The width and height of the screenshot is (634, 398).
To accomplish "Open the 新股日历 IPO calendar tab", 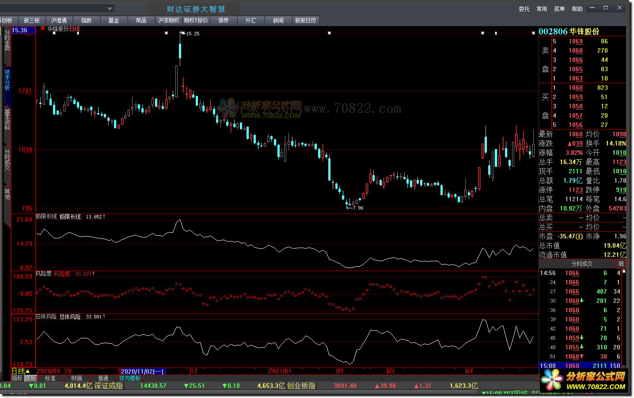I will tap(305, 20).
